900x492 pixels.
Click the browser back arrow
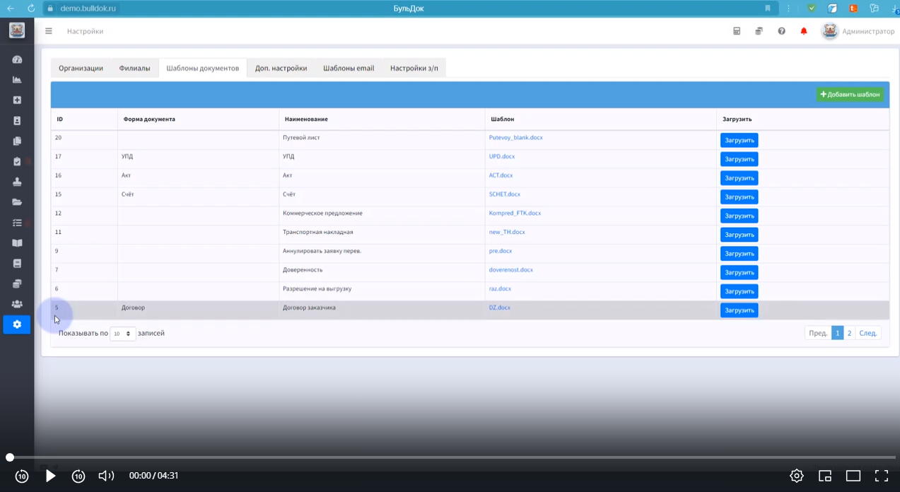tap(10, 8)
